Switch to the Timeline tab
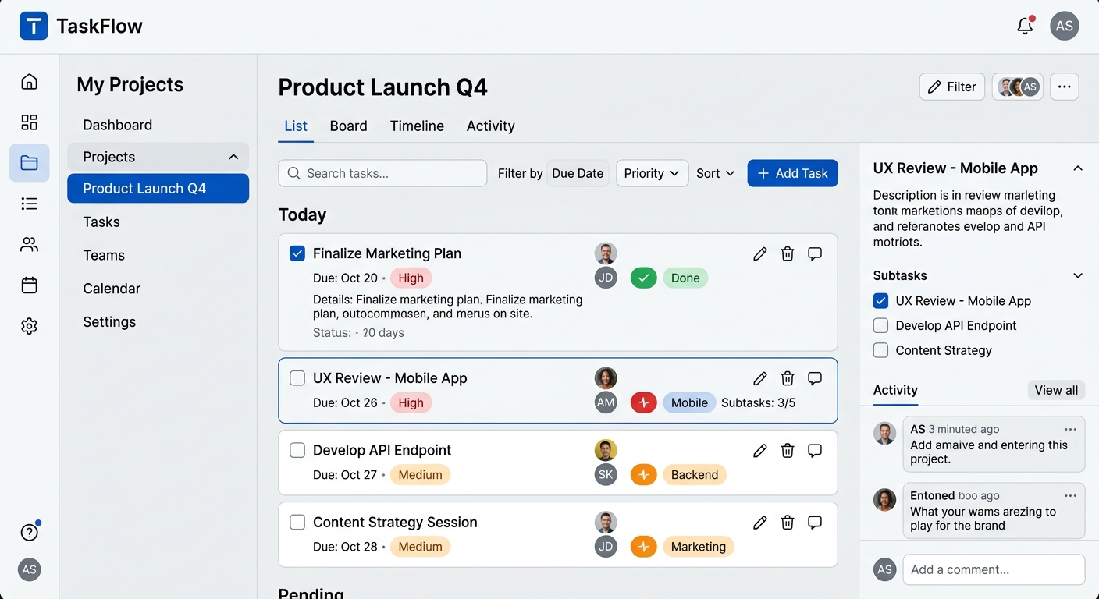1099x599 pixels. pos(417,126)
